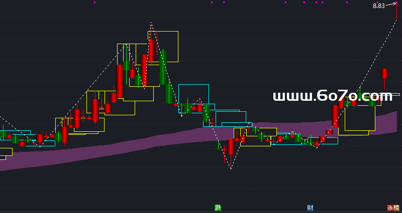Click the zigzag line's highest peak point
Viewport: 402px width, 213px height.
point(151,23)
